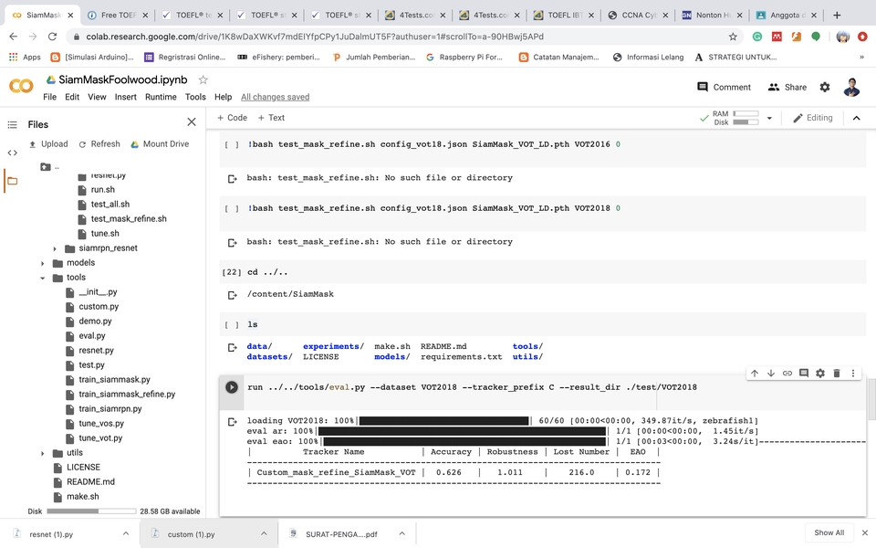Move the active cell up

click(x=755, y=373)
